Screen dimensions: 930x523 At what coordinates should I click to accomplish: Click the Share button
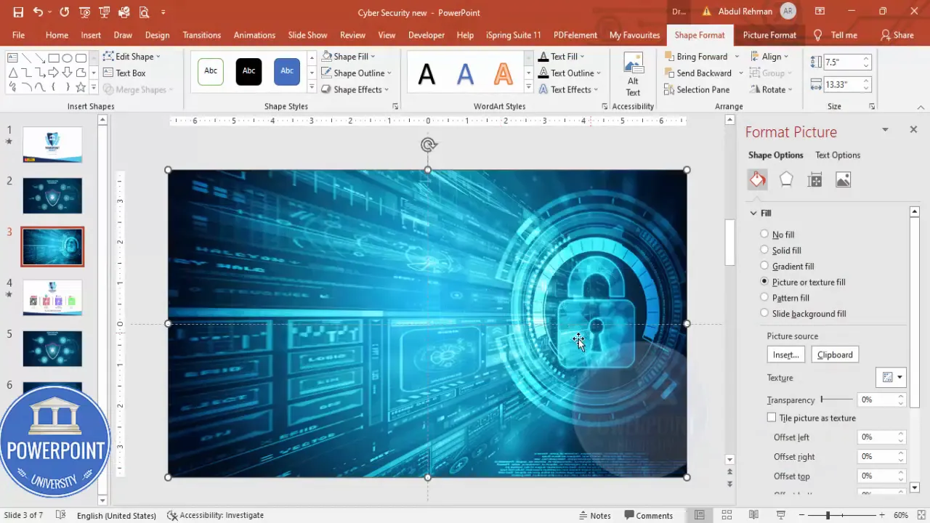[x=897, y=35]
